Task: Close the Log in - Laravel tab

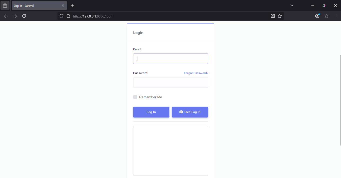Action: tap(63, 5)
